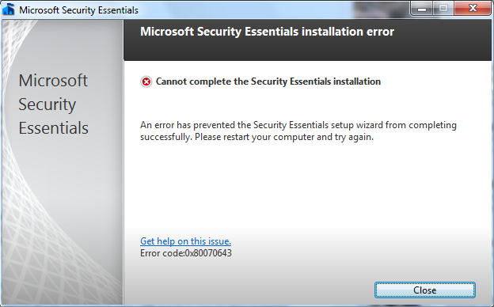494x307 pixels.
Task: Click the red error X icon
Action: click(146, 81)
